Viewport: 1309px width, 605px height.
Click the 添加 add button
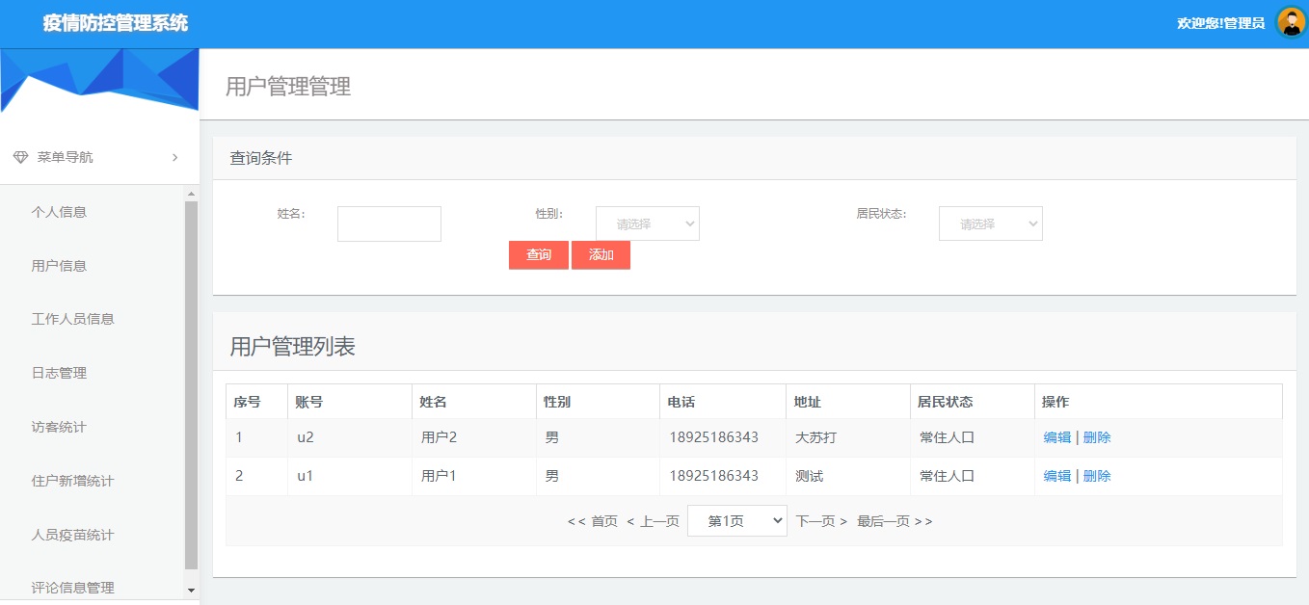(601, 254)
